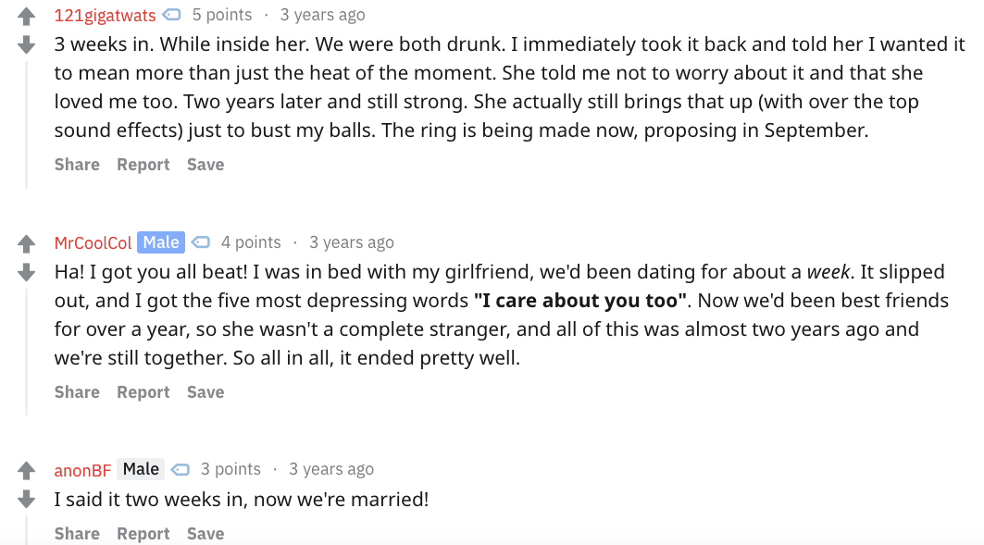The image size is (984, 545).
Task: Upvote 121gigatwats' comment
Action: (26, 16)
